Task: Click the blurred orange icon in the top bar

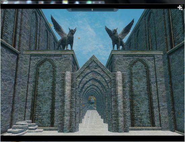Action: click(x=41, y=2)
